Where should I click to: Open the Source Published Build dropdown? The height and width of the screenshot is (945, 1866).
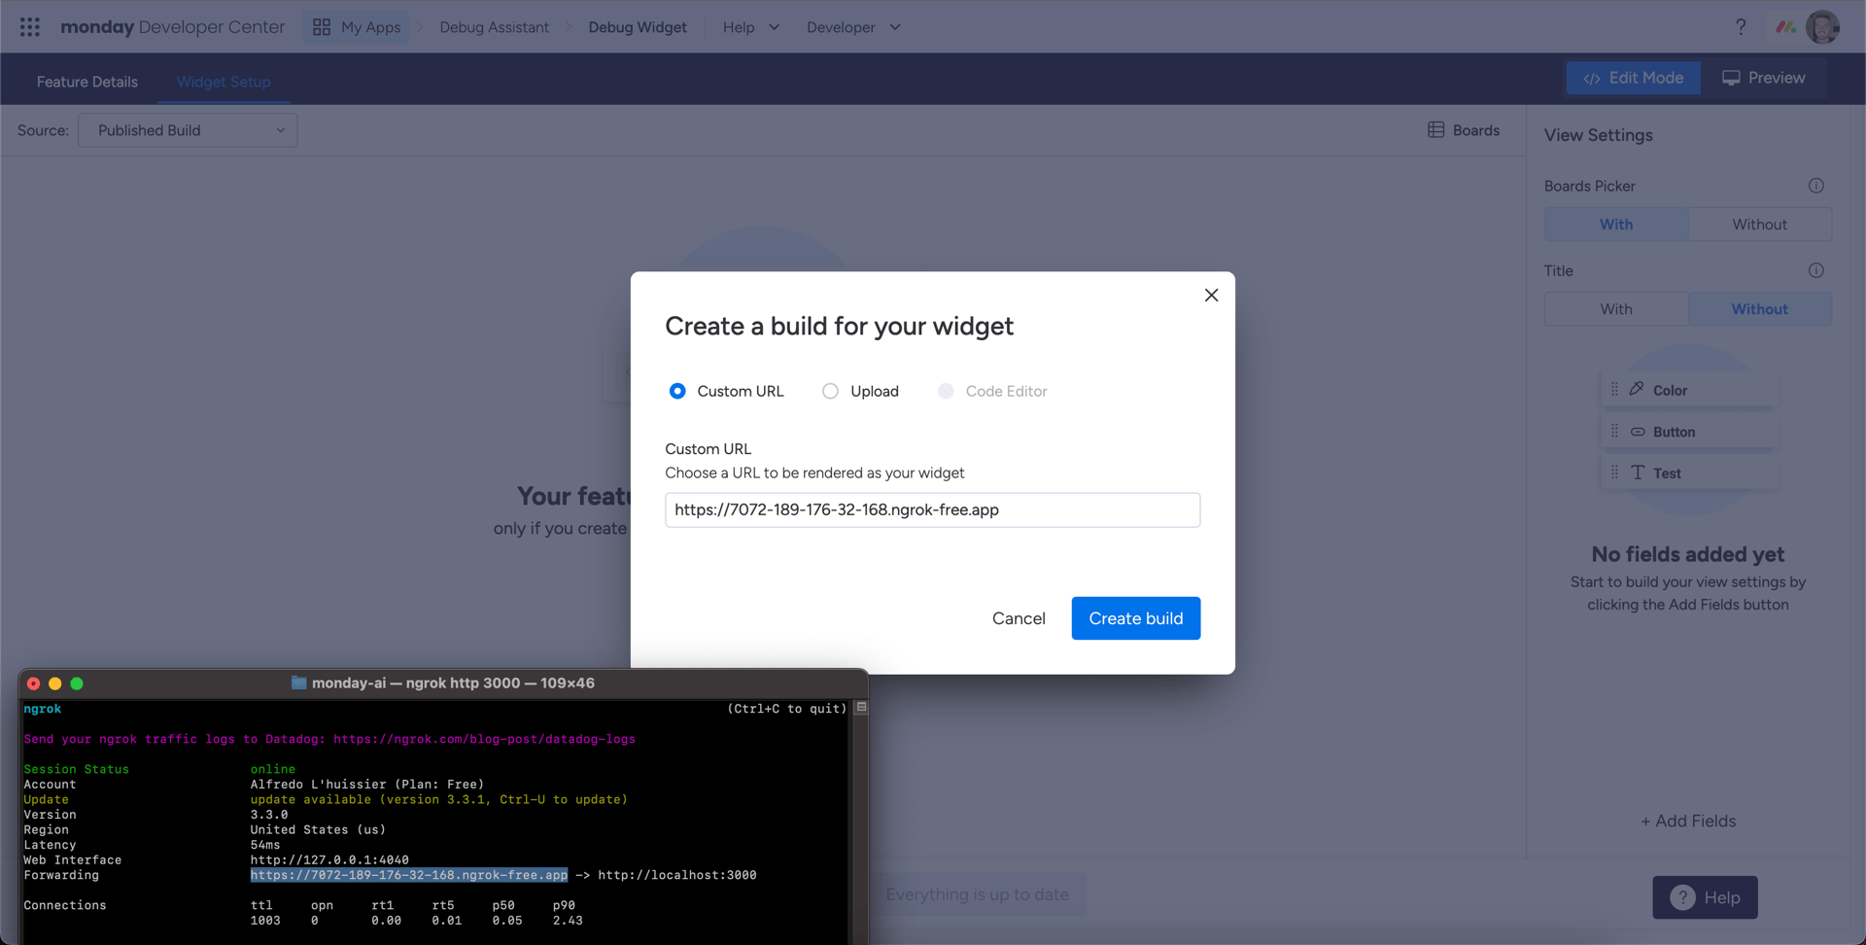[x=188, y=130]
